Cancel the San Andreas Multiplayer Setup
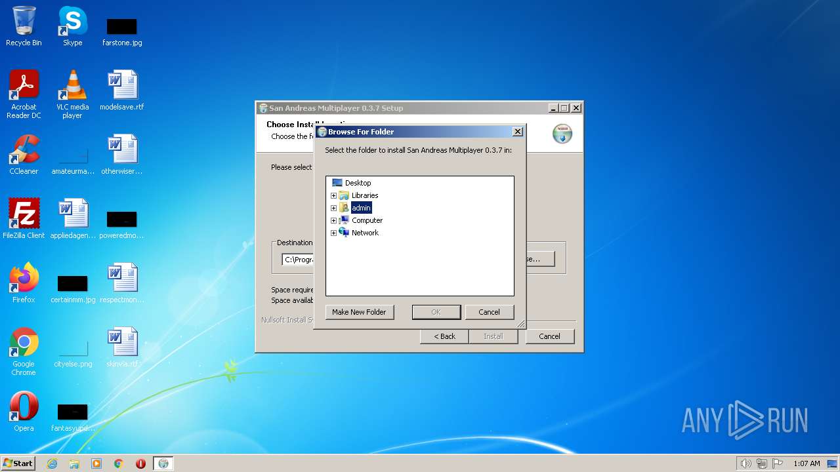Screen dimensions: 840x472 (549, 336)
